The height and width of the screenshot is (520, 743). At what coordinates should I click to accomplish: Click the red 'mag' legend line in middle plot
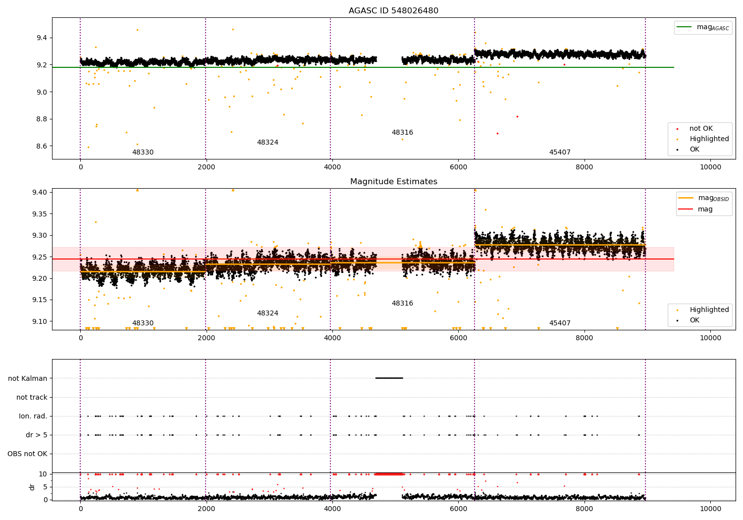click(x=686, y=209)
